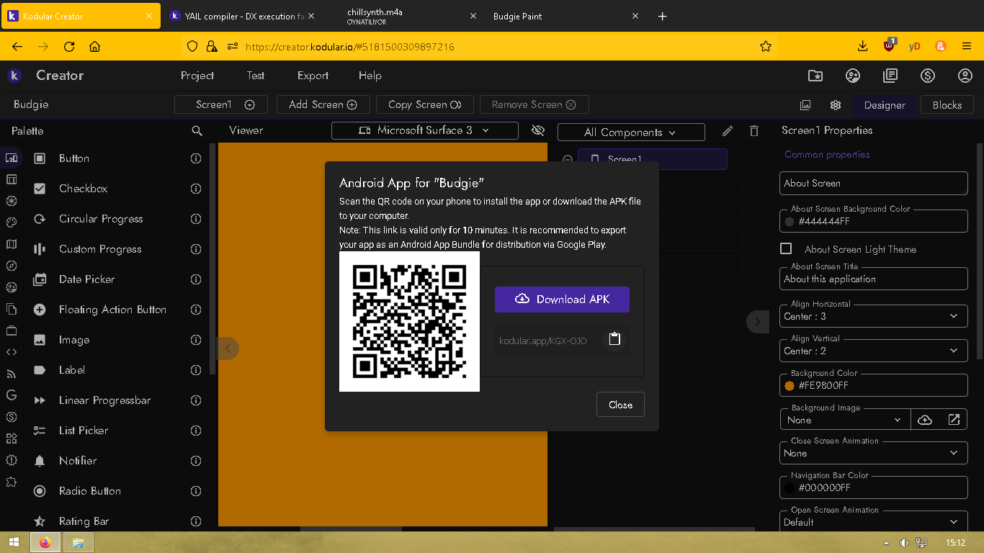
Task: Switch to the Blocks view
Action: coord(947,105)
